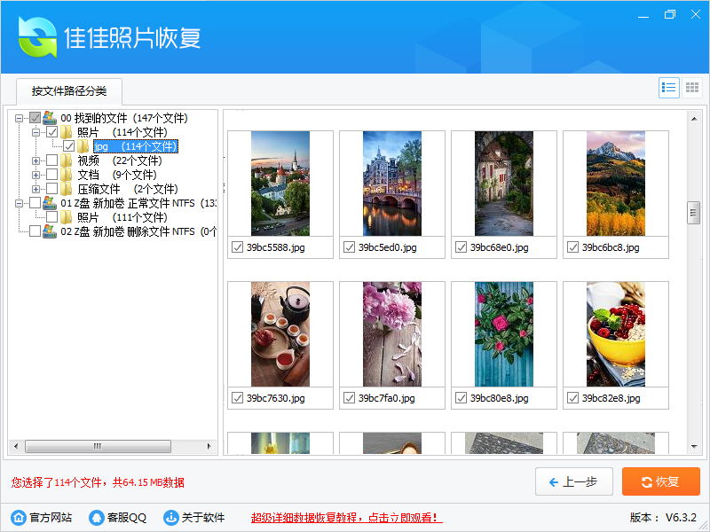Switch to thumbnail grid view icon

point(692,88)
